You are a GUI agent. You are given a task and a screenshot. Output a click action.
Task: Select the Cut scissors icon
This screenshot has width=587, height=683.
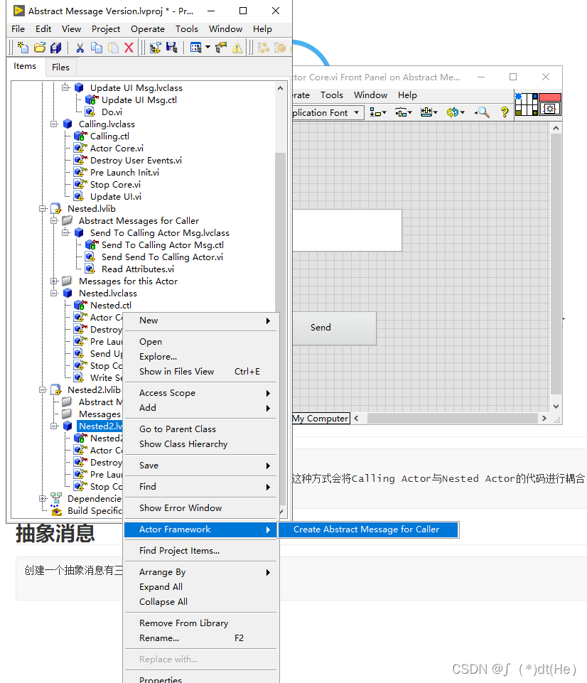(x=80, y=48)
